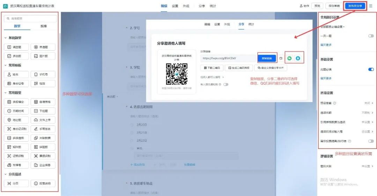Add a 矩阵题 matrix question
Image resolution: width=377 pixels, height=196 pixels.
tap(16, 147)
